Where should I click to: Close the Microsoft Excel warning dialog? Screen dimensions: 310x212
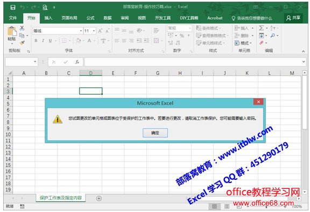(258, 101)
